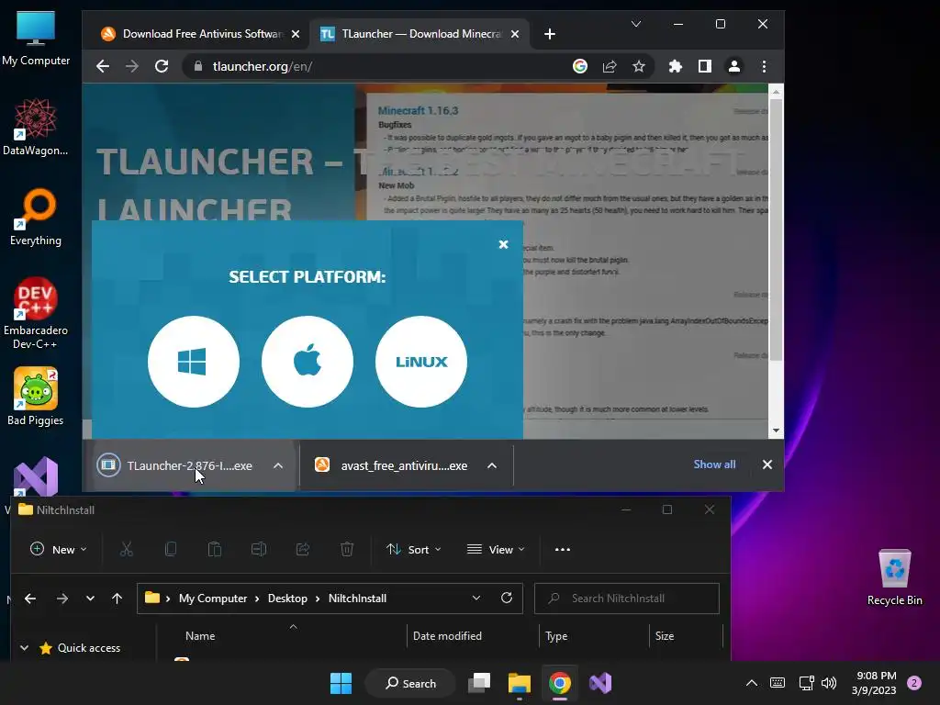Open a new Chrome tab
940x705 pixels.
click(550, 34)
